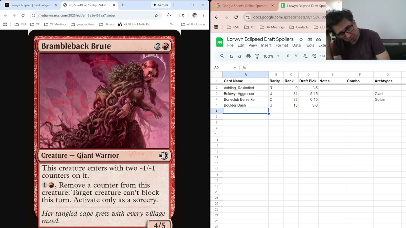Select the 'Golbin' archetype cell
Screen dimensions: 406x228
(x=387, y=99)
